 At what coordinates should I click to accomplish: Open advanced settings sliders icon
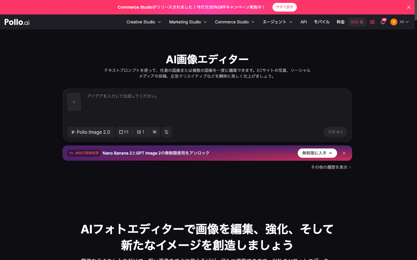point(167,132)
